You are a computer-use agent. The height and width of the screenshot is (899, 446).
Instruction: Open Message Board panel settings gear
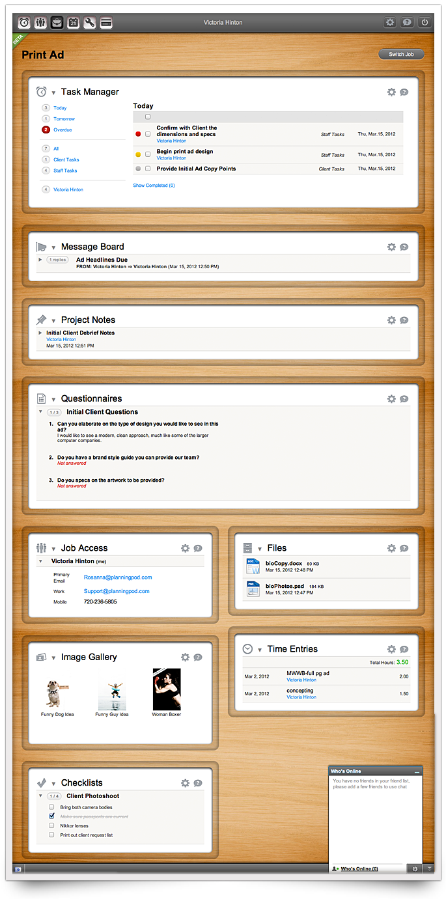[x=391, y=247]
